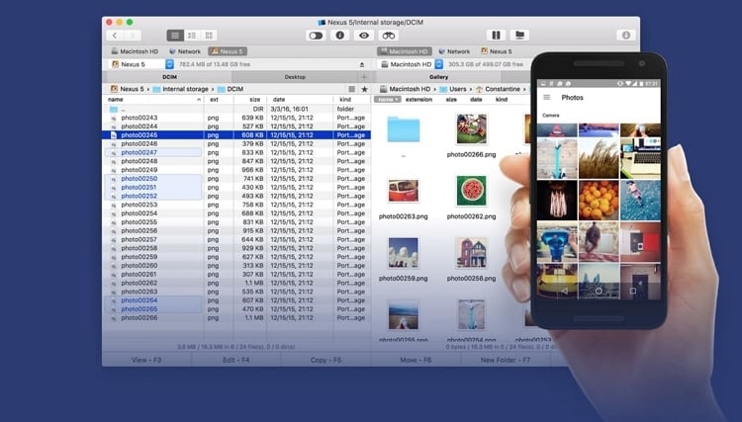The height and width of the screenshot is (422, 742).
Task: Open search with binoculars icon
Action: pyautogui.click(x=389, y=36)
